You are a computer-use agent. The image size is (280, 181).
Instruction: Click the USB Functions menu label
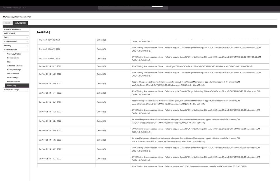click(10, 41)
